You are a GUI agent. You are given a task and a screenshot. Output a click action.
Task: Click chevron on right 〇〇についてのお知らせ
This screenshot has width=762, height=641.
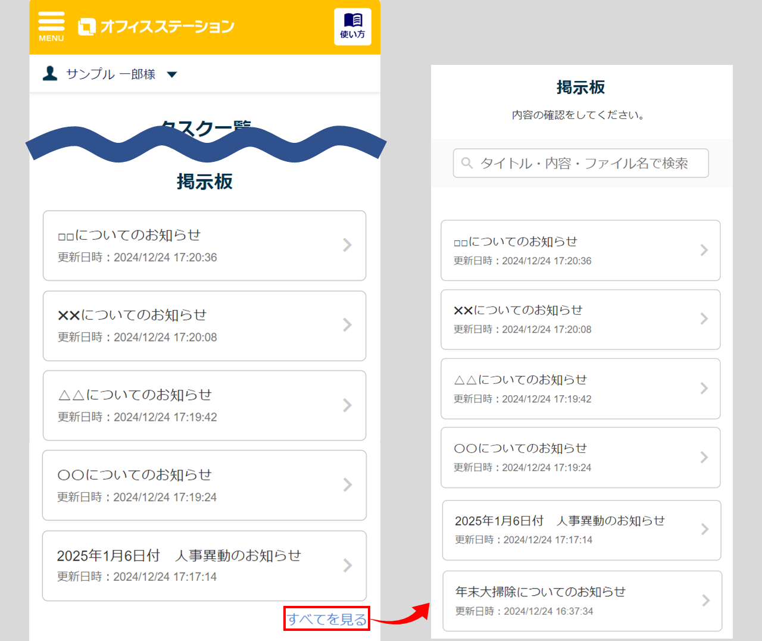coord(704,457)
